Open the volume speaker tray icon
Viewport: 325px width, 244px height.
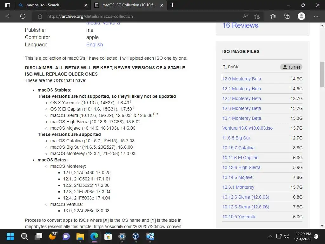tap(287, 236)
